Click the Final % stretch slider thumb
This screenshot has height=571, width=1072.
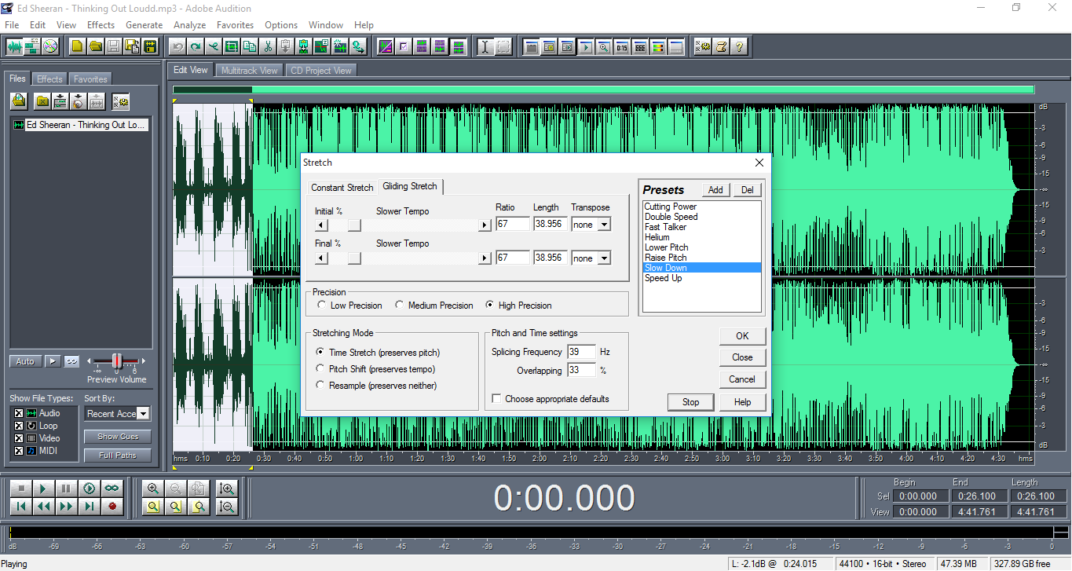(x=355, y=258)
